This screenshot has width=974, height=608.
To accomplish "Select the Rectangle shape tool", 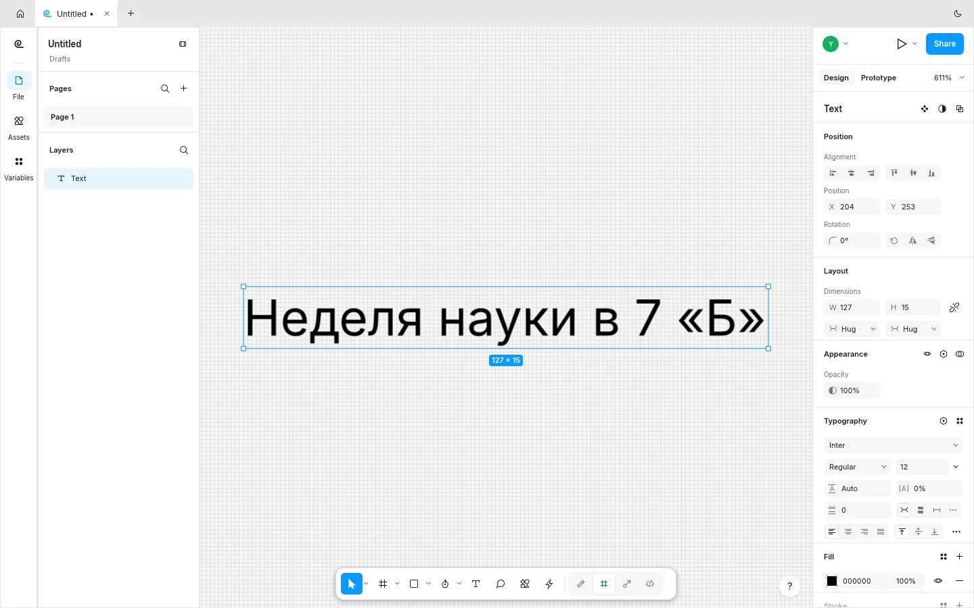I will coord(414,584).
